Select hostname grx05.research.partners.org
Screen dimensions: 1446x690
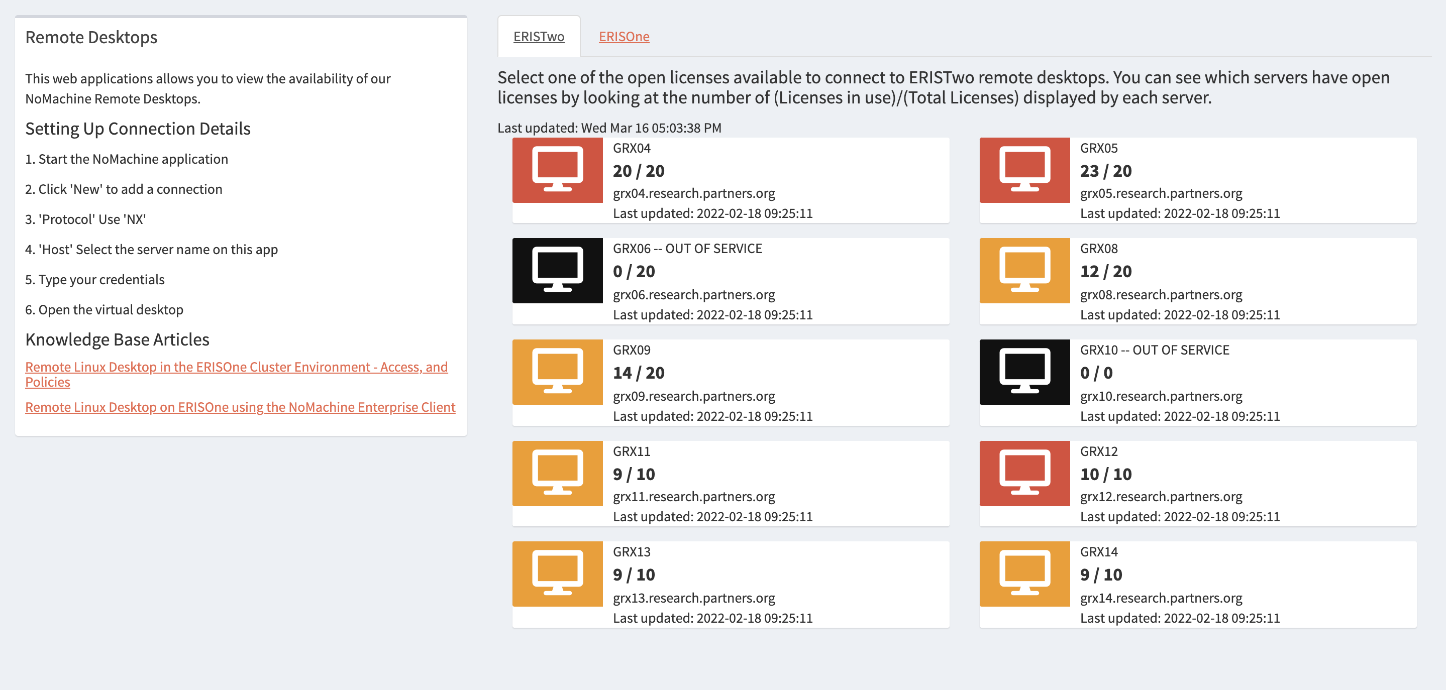[x=1161, y=193]
